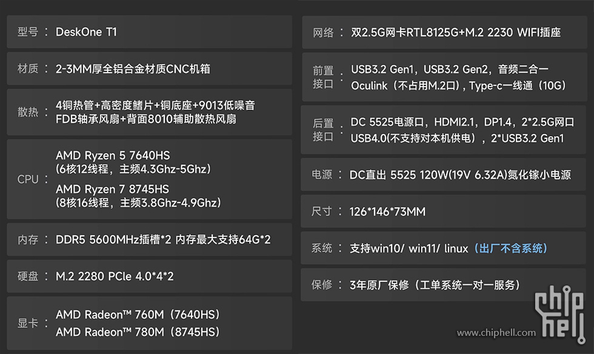This screenshot has width=594, height=354.
Task: Click the "6核12线程" frequency line
Action: click(133, 169)
